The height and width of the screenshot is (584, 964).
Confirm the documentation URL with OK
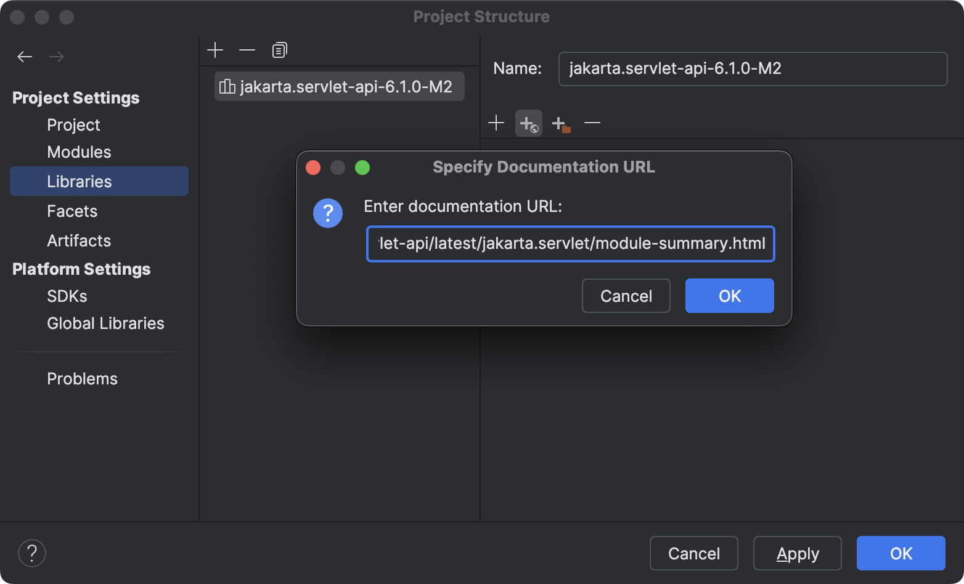(729, 296)
